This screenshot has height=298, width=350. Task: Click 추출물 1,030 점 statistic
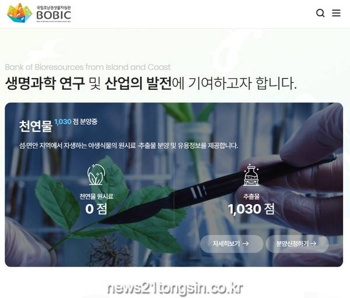[251, 204]
